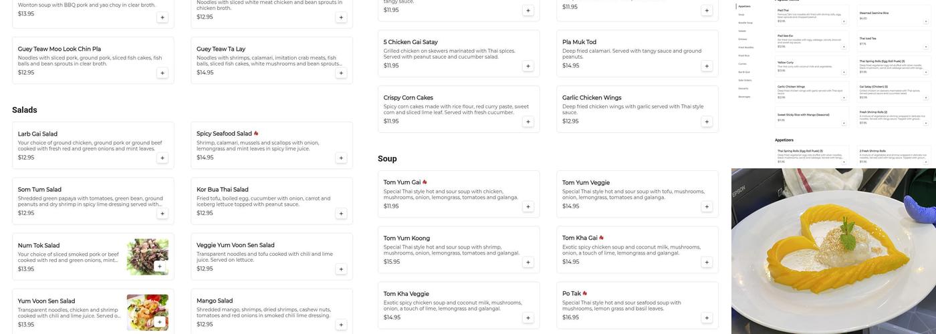936x334 pixels.
Task: Add Kor Bua Thai Salad to cart
Action: (x=341, y=214)
